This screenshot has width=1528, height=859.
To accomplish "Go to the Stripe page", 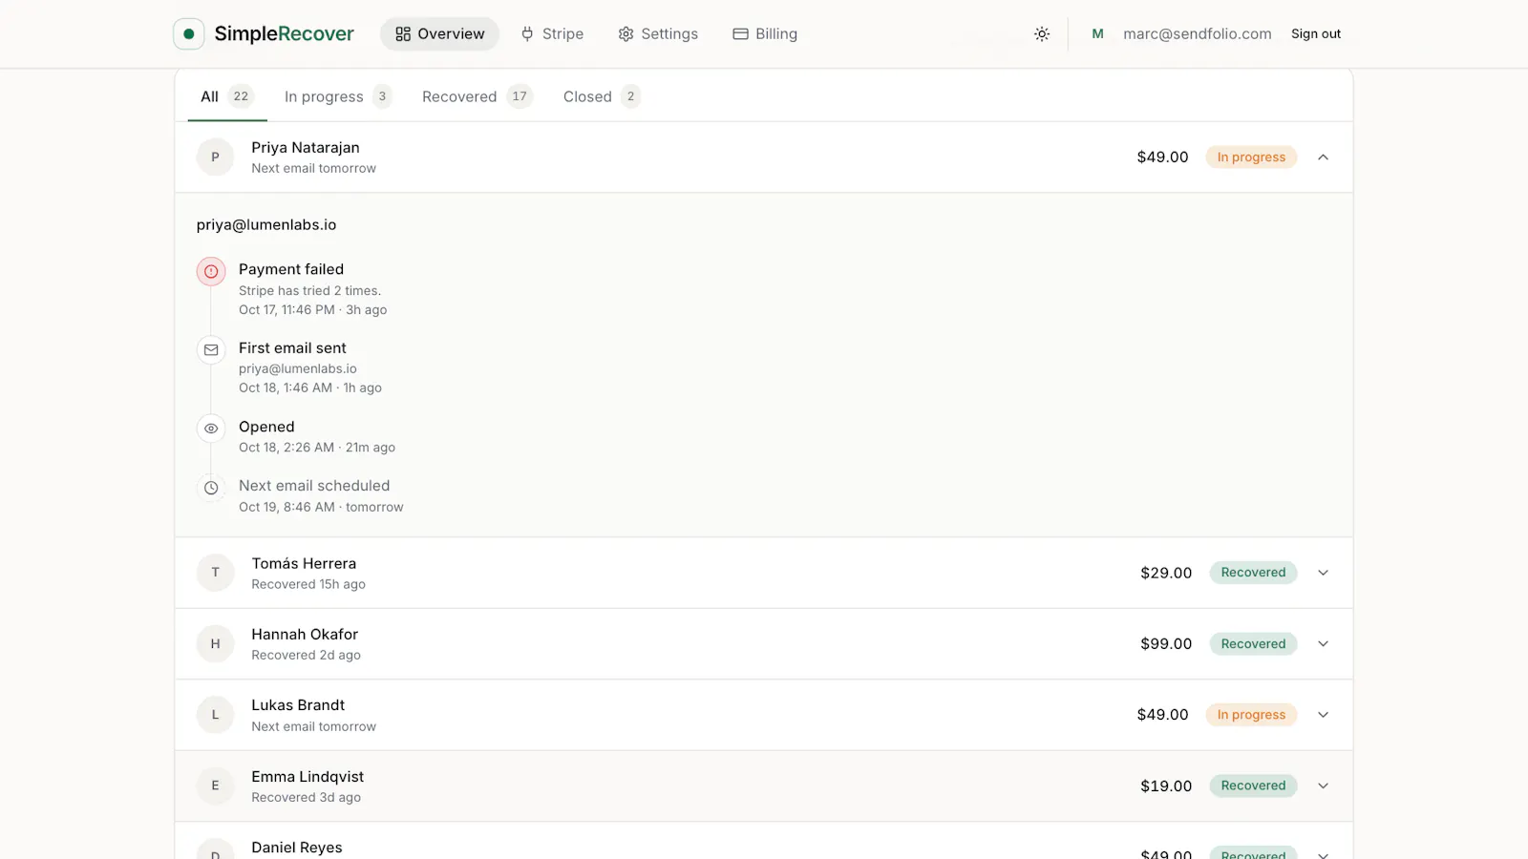I will pos(552,34).
